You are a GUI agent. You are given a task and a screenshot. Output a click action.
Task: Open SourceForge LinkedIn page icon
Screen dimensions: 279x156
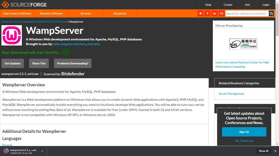[x=215, y=14]
